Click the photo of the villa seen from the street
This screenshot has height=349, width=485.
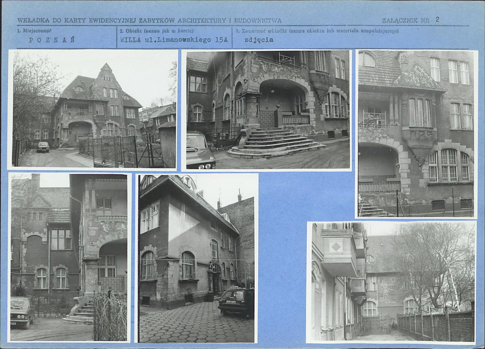[93, 109]
